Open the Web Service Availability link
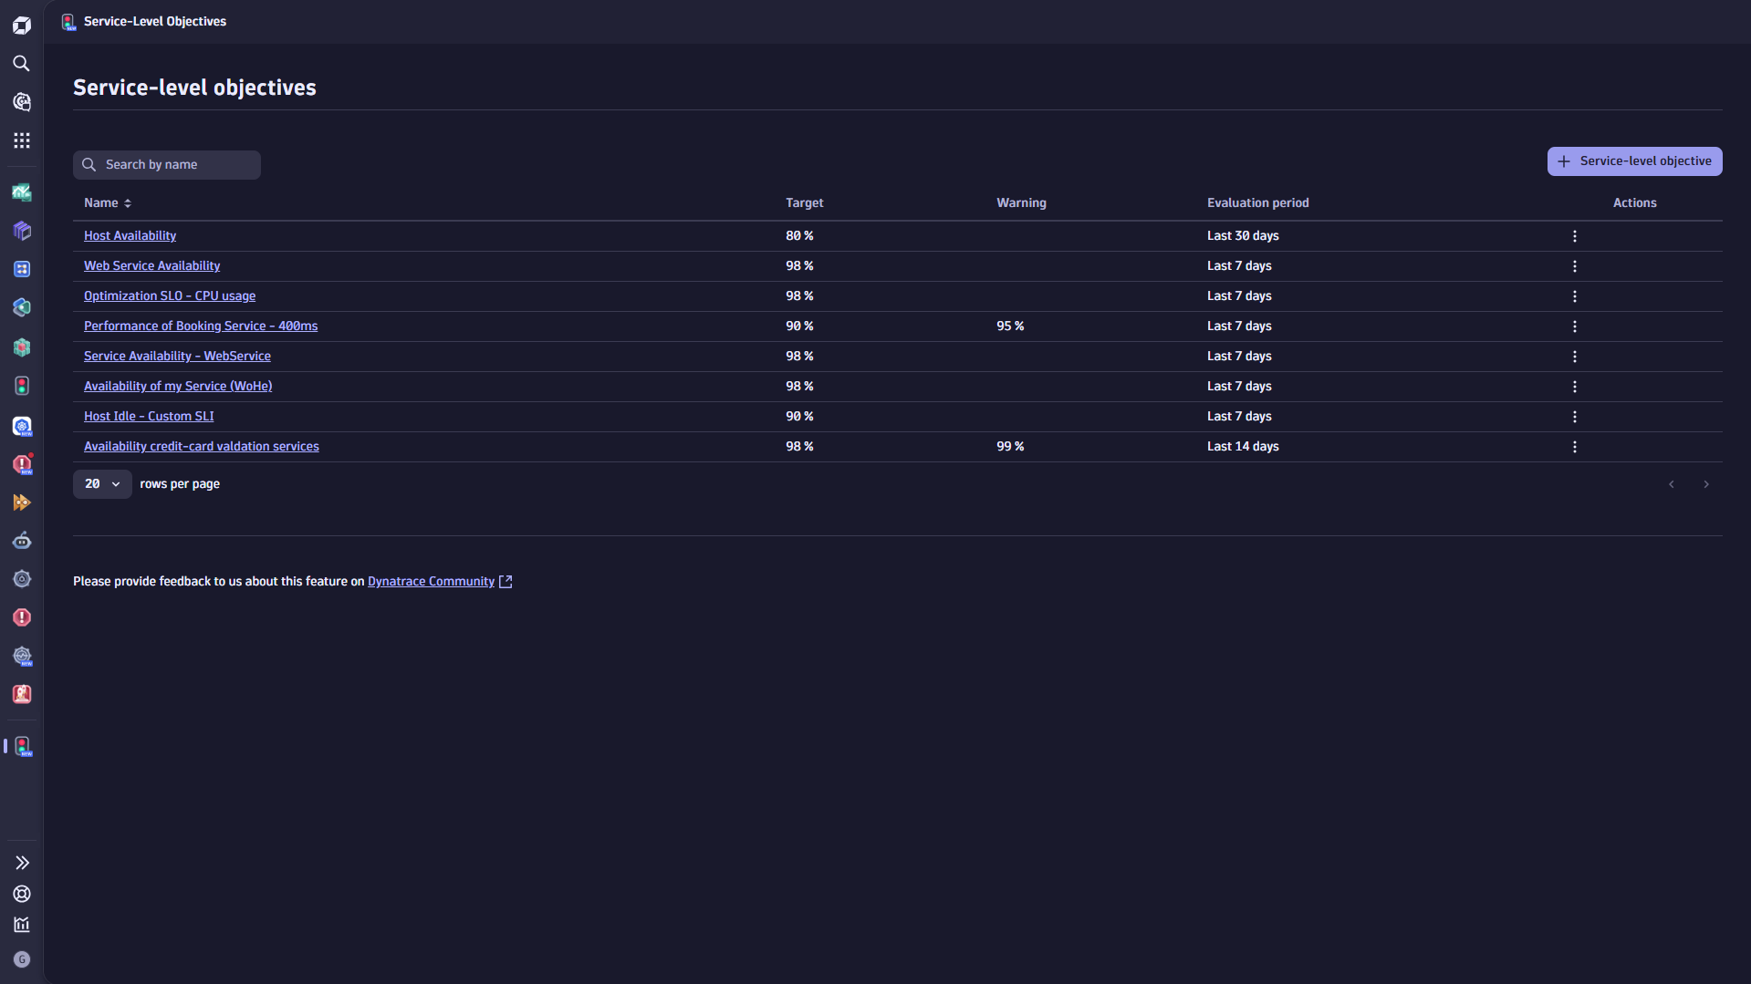The image size is (1751, 984). [x=151, y=266]
